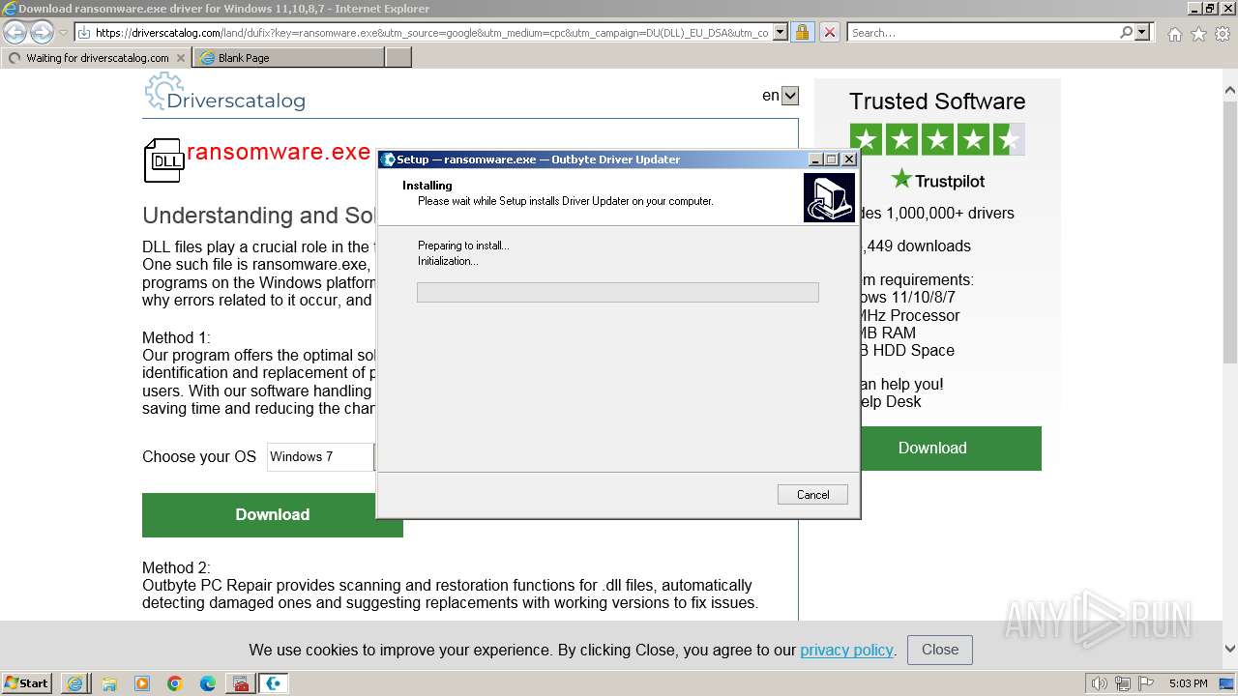The width and height of the screenshot is (1238, 696).
Task: Open the privacy policy link
Action: pyautogui.click(x=846, y=650)
